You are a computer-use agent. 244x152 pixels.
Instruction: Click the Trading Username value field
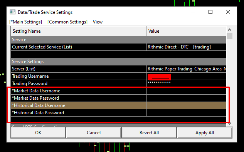187,76
